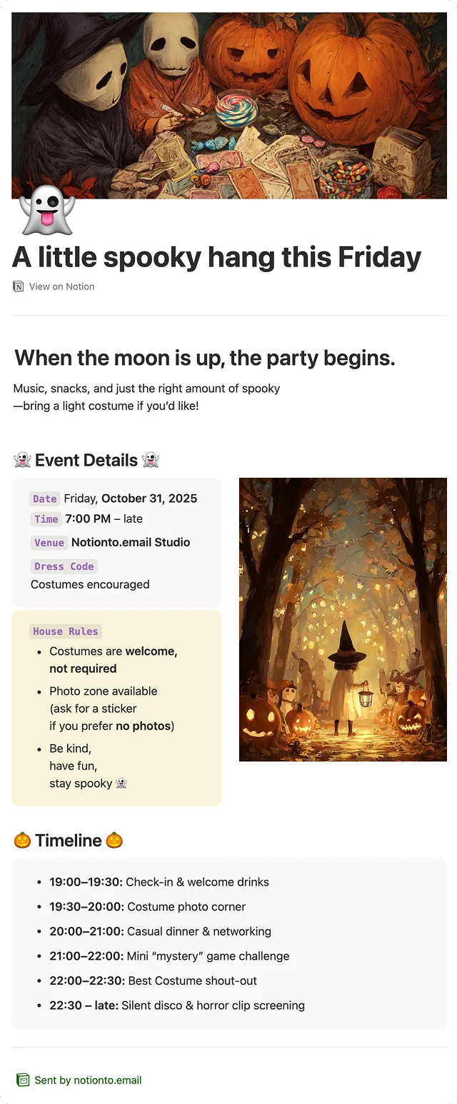Screen dimensions: 457x1104
Task: Click the page title about spooky hang
Action: pyautogui.click(x=217, y=257)
